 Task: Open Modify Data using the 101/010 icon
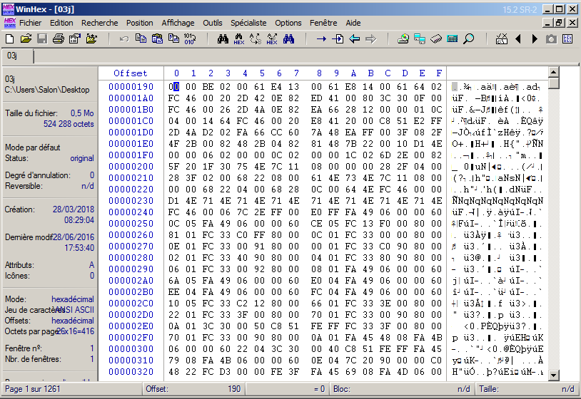tap(190, 38)
